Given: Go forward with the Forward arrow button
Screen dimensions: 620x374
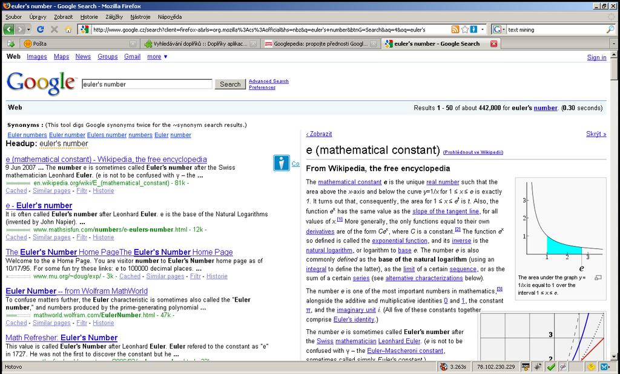Looking at the screenshot, I should (x=19, y=30).
